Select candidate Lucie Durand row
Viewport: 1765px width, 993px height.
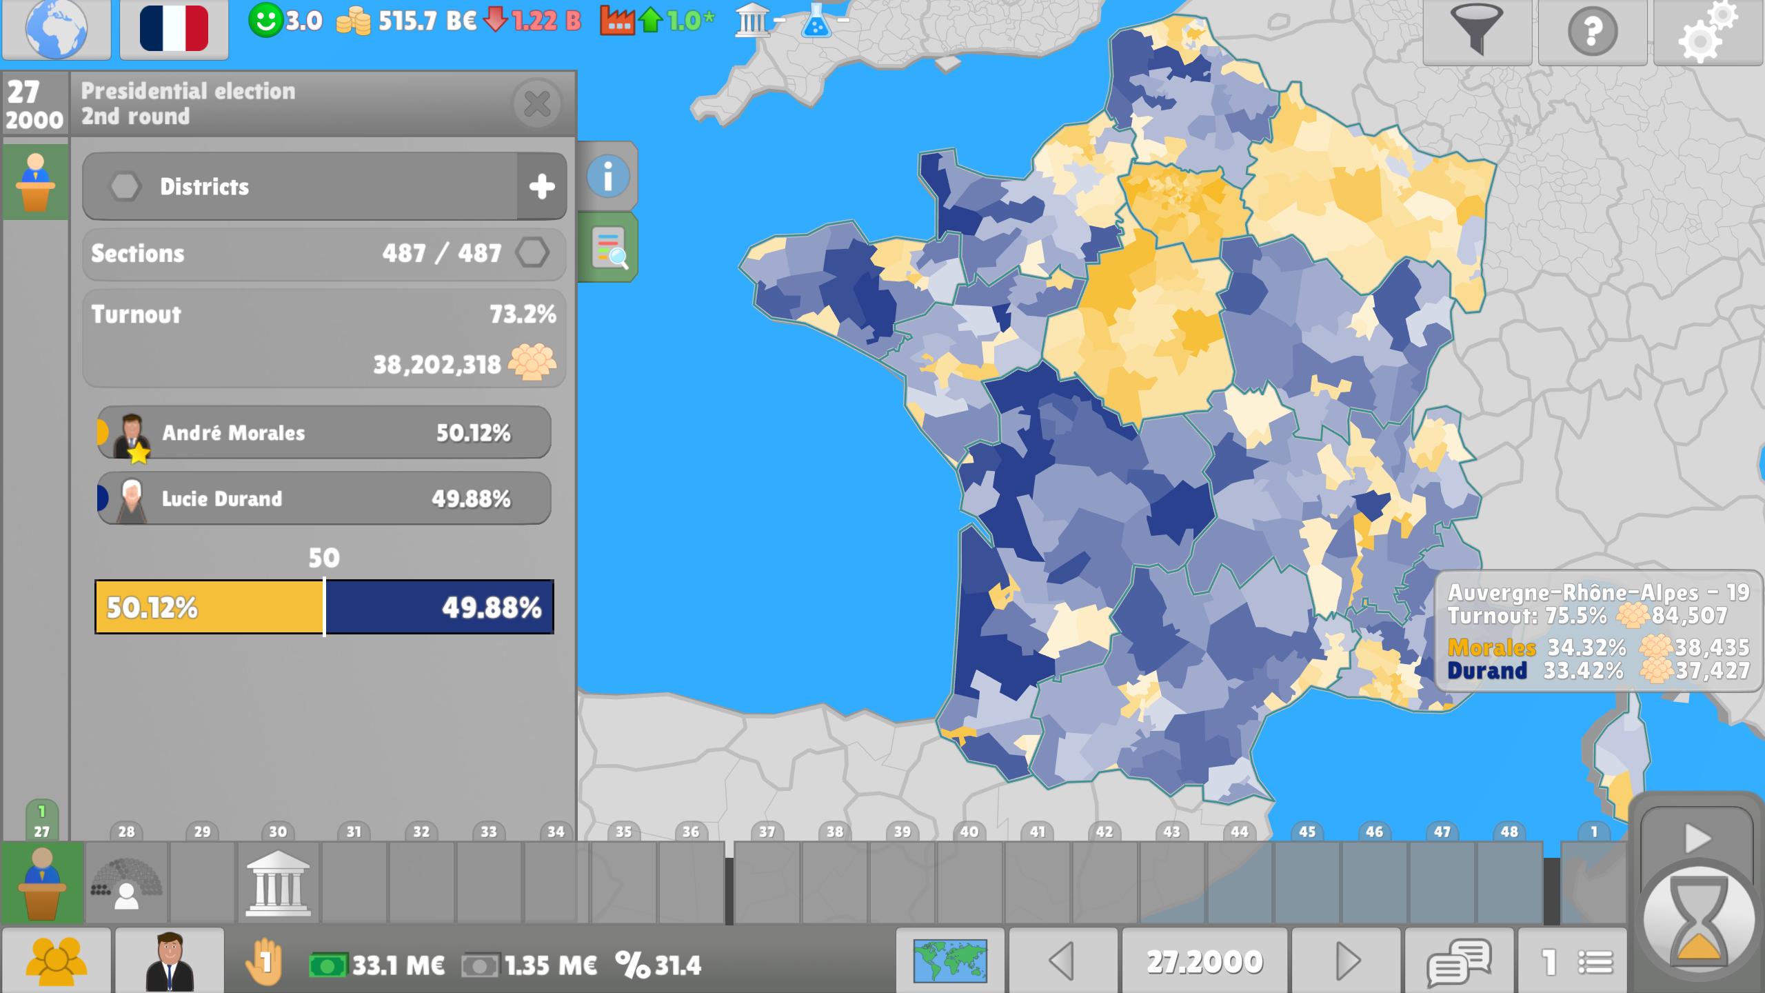click(x=324, y=499)
